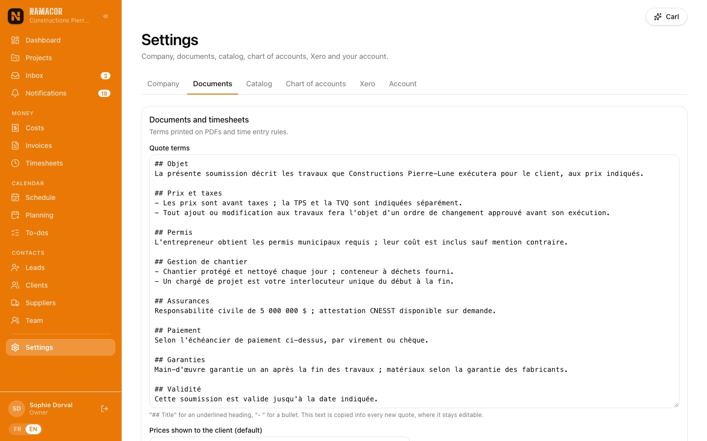Open the Xero tab

tap(367, 84)
